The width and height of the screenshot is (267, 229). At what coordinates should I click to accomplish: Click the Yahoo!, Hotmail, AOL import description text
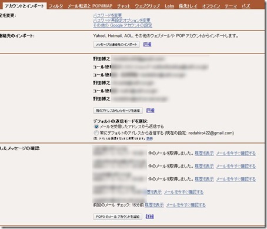point(166,36)
